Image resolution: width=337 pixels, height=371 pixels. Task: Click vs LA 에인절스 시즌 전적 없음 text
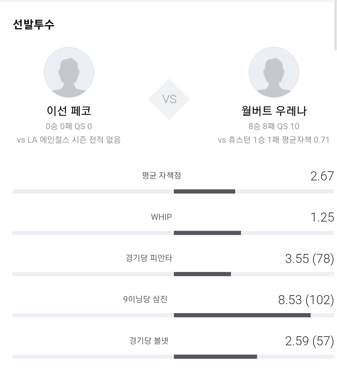click(69, 140)
